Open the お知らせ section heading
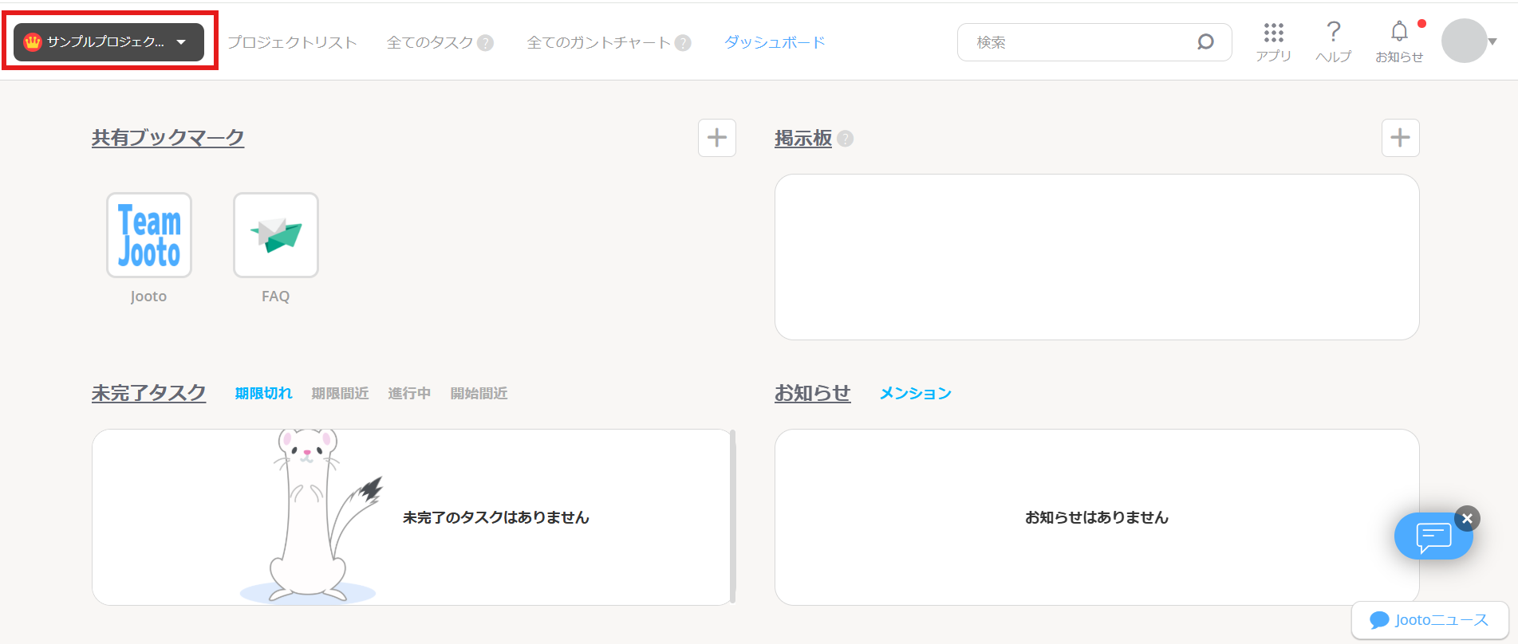This screenshot has width=1518, height=644. coord(812,393)
